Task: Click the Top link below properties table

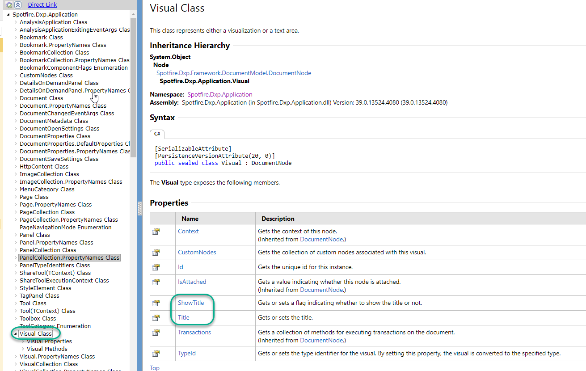Action: click(155, 368)
